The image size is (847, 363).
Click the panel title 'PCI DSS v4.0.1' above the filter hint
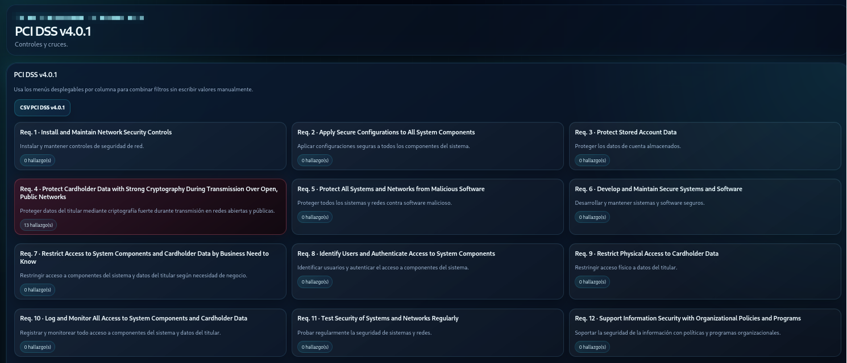click(x=35, y=75)
